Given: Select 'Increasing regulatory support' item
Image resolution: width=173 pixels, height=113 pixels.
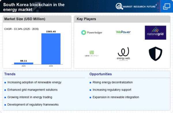Looking at the screenshot, I should point(112,90).
